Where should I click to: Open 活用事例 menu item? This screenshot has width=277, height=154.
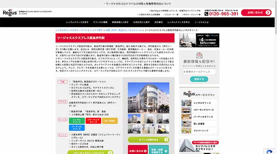[158, 22]
